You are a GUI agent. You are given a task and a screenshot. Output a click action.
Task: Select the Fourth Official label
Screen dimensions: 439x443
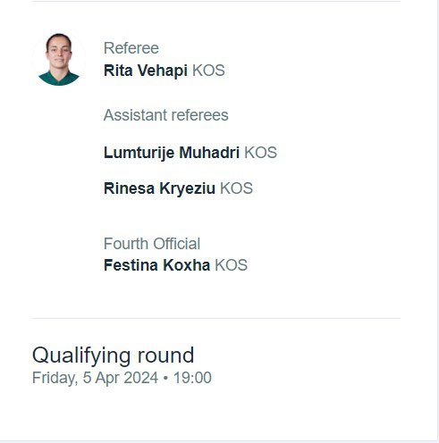click(152, 244)
